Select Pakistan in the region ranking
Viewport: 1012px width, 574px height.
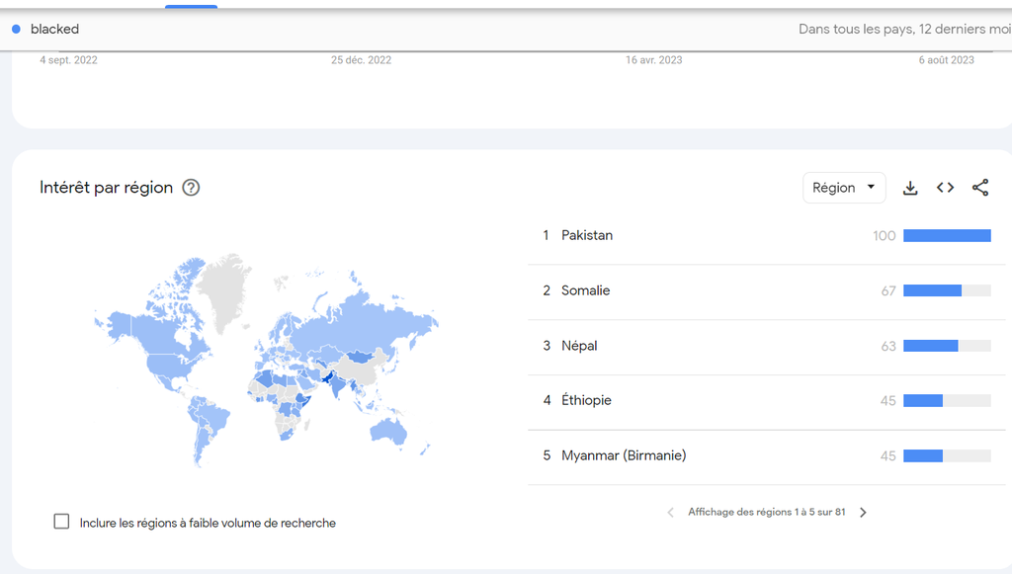pyautogui.click(x=587, y=235)
